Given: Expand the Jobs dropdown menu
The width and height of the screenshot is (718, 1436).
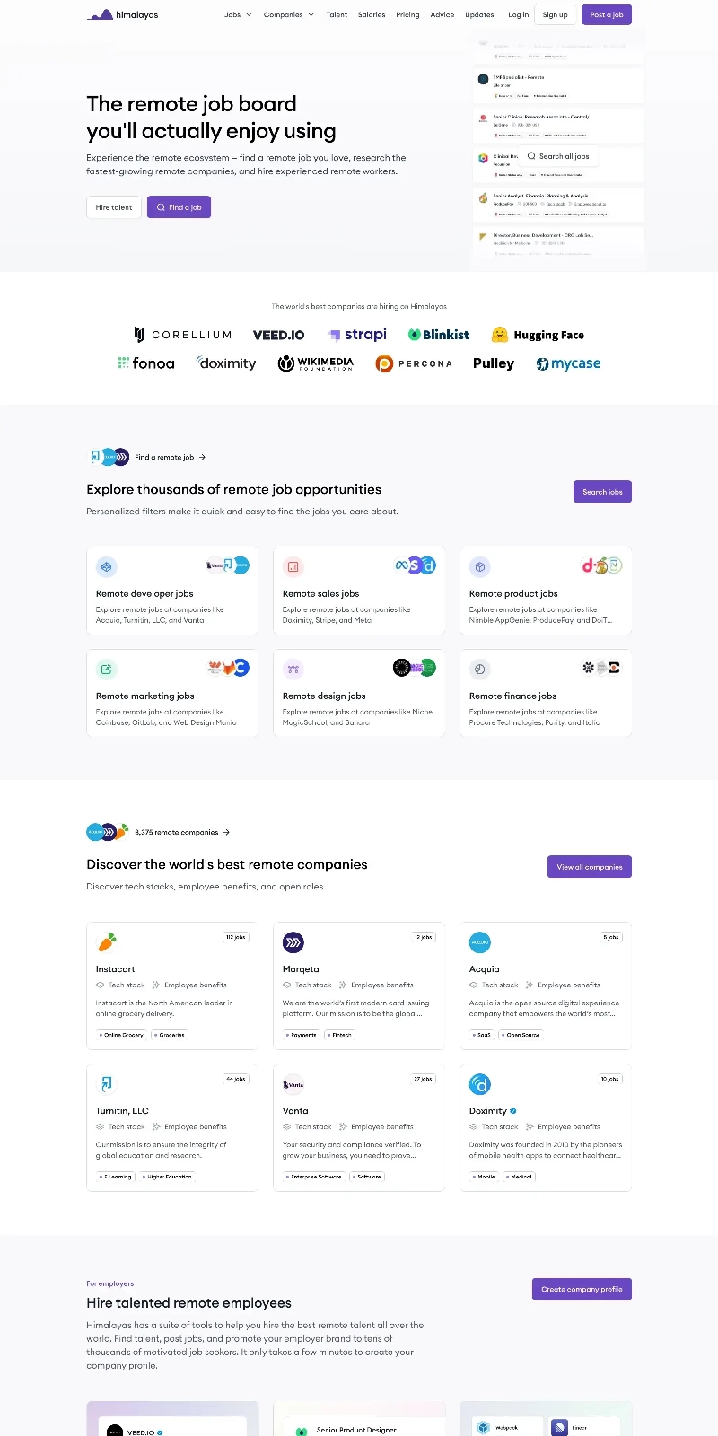Looking at the screenshot, I should pos(238,15).
